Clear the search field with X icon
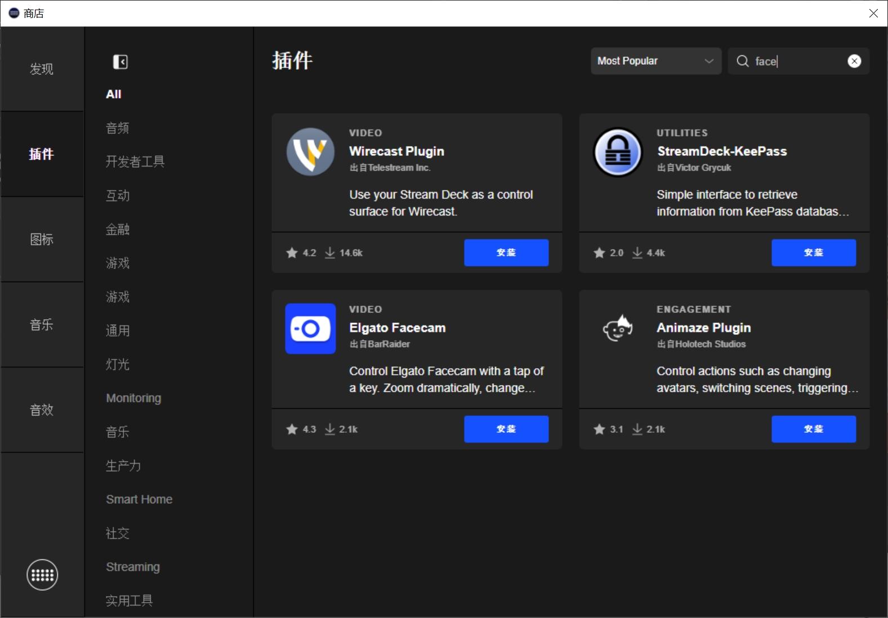888x618 pixels. click(854, 61)
